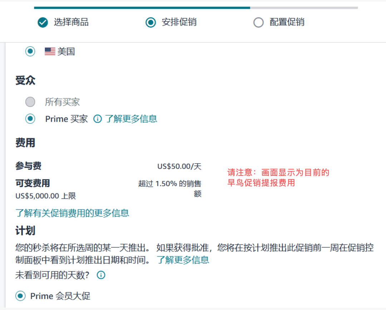The height and width of the screenshot is (310, 386).
Task: Open the 选择商品 step label
Action: pos(71,22)
